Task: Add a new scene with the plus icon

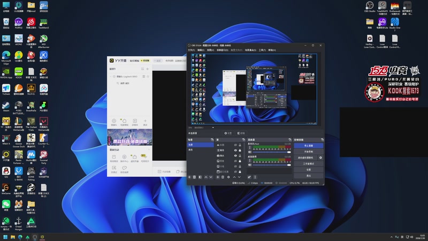Action: 189,177
